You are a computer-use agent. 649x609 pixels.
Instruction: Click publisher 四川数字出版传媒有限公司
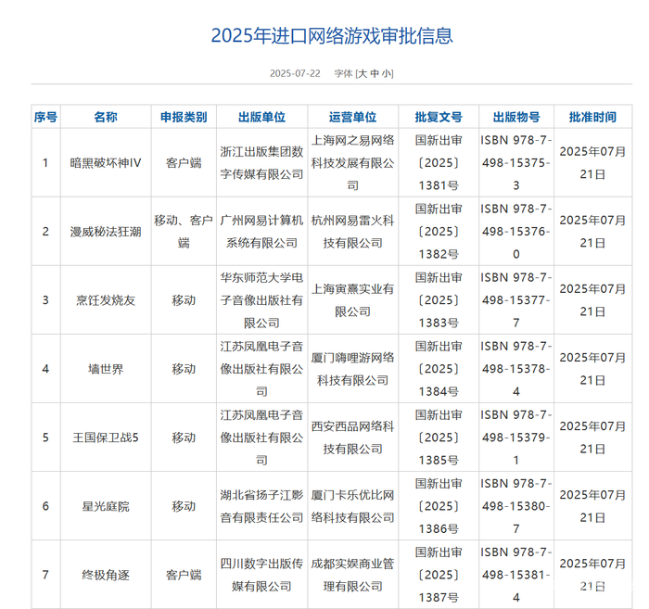261,575
